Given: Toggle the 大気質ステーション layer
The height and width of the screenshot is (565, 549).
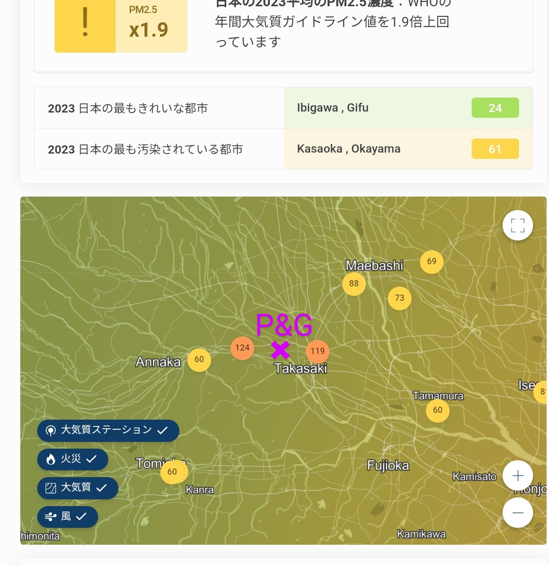Looking at the screenshot, I should [x=108, y=430].
